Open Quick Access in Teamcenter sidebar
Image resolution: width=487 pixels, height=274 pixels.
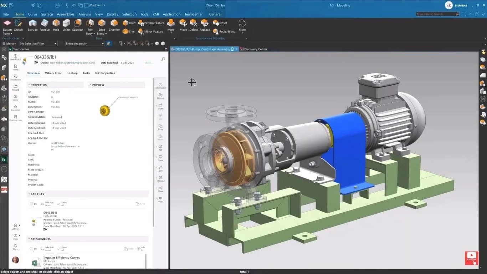[15, 118]
